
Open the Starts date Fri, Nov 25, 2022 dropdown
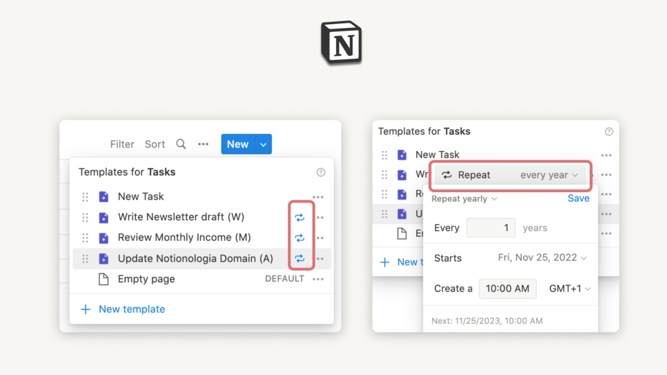[542, 258]
